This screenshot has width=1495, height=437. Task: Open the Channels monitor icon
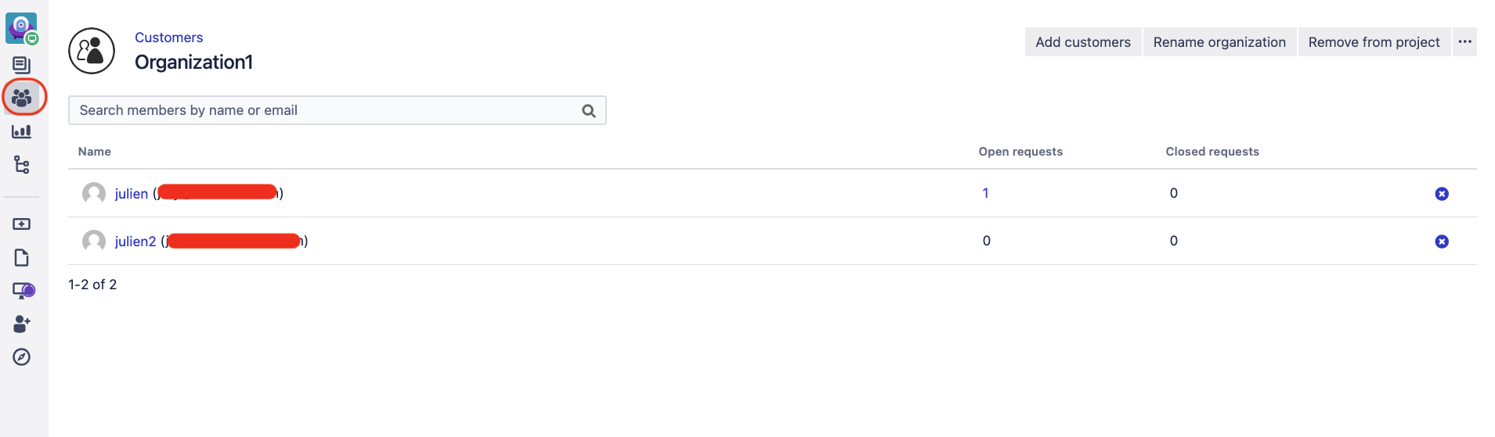[x=23, y=291]
